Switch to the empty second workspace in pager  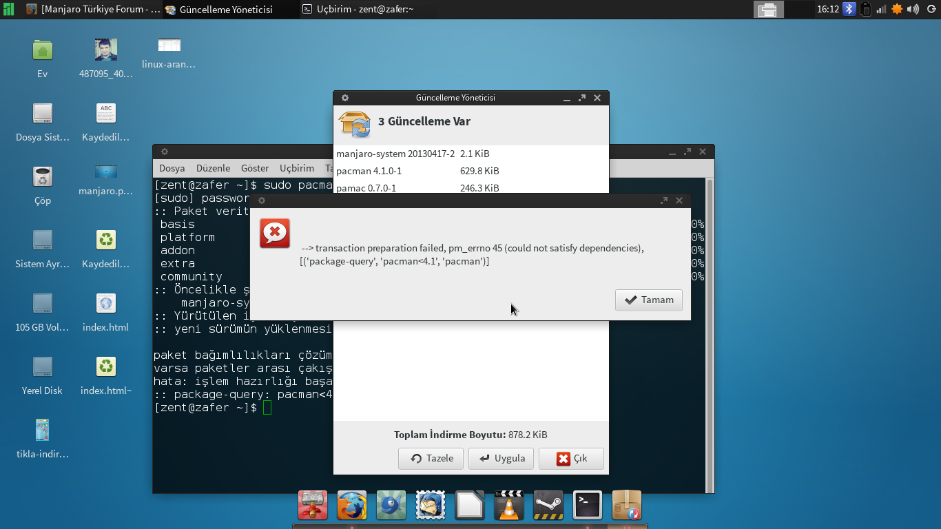798,9
